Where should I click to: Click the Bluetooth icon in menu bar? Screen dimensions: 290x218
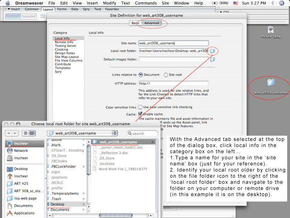click(273, 3)
